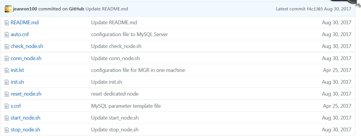Click the file icon next to reset_node.sh
Viewport: 361px width, 138px height.
click(x=7, y=94)
